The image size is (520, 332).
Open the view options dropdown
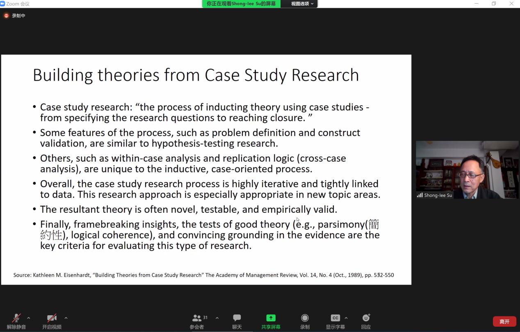tap(302, 4)
